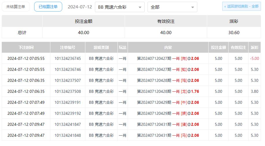The height and width of the screenshot is (146, 265).
Task: Select the 已结算注单 tab
Action: 48,7
